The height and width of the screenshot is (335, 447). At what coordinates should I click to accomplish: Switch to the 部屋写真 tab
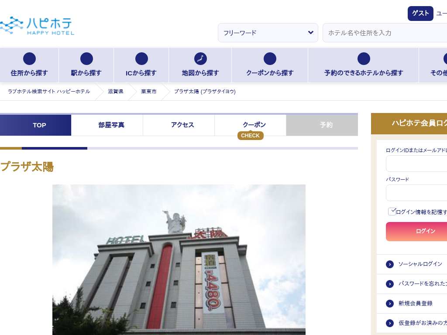point(111,125)
